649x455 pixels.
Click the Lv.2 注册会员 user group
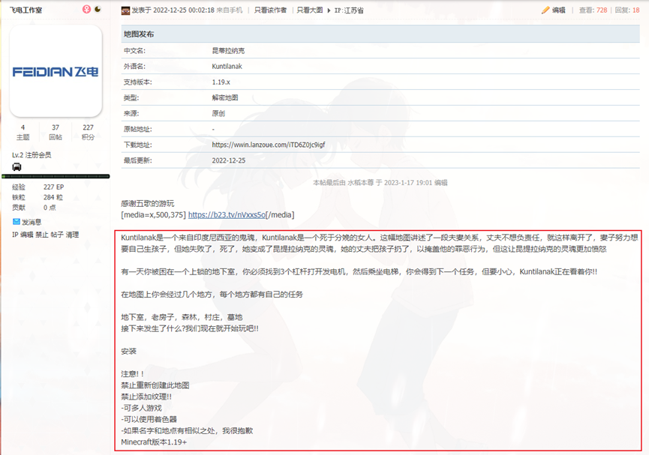pos(32,155)
